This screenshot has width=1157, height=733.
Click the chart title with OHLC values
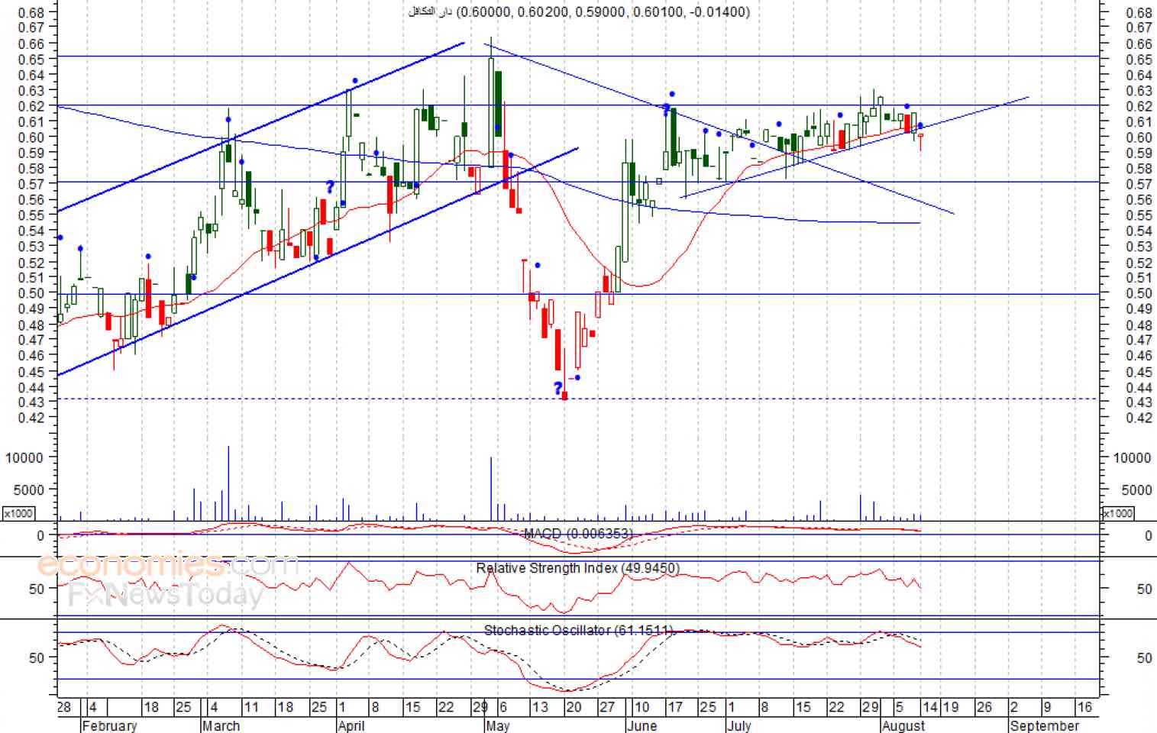pos(580,11)
